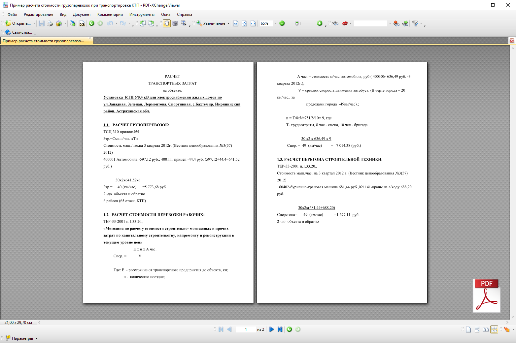Screen dimensions: 516x343
Task: Click the red close-all-tabs button at right
Action: pos(512,41)
